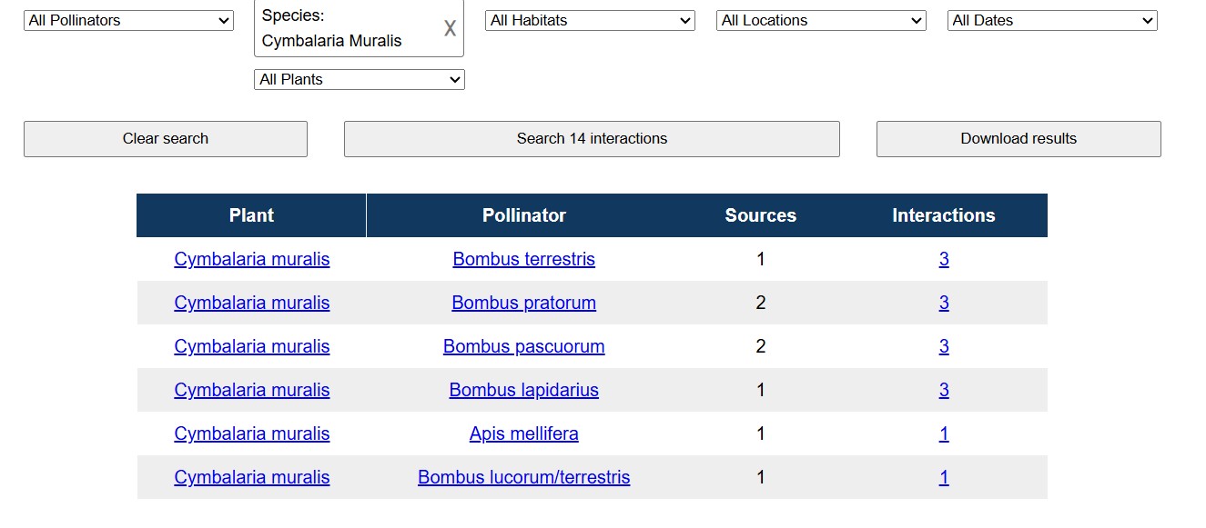Open the Bombus lapidarius link

coord(523,390)
